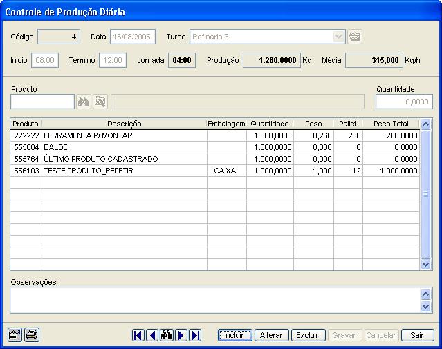This screenshot has width=442, height=349.
Task: Print the production record with printer icon
Action: (x=32, y=335)
